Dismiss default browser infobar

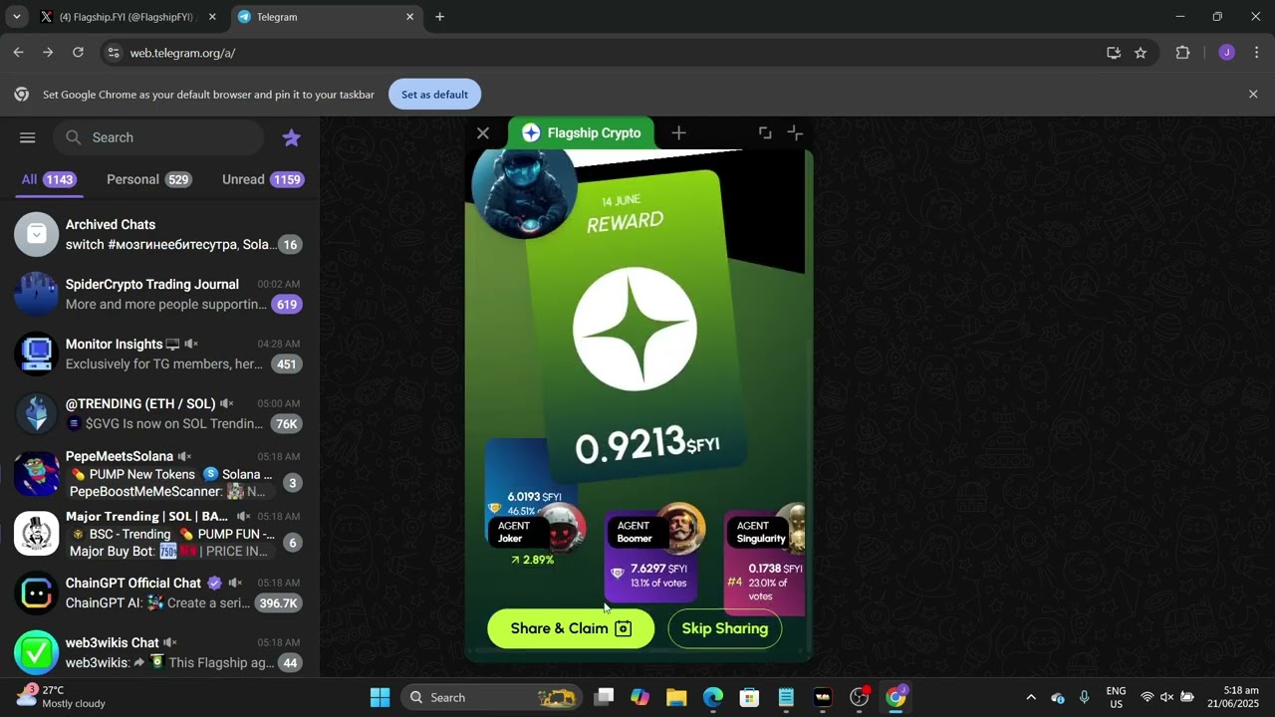pos(1253,95)
